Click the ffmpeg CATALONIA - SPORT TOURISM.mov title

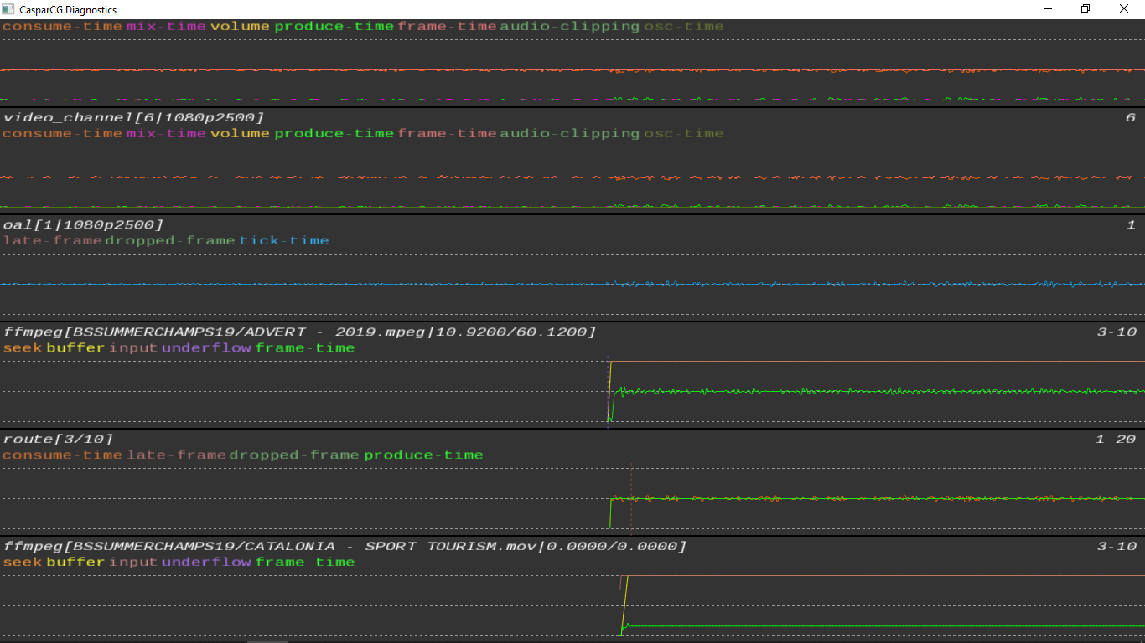[x=345, y=547]
